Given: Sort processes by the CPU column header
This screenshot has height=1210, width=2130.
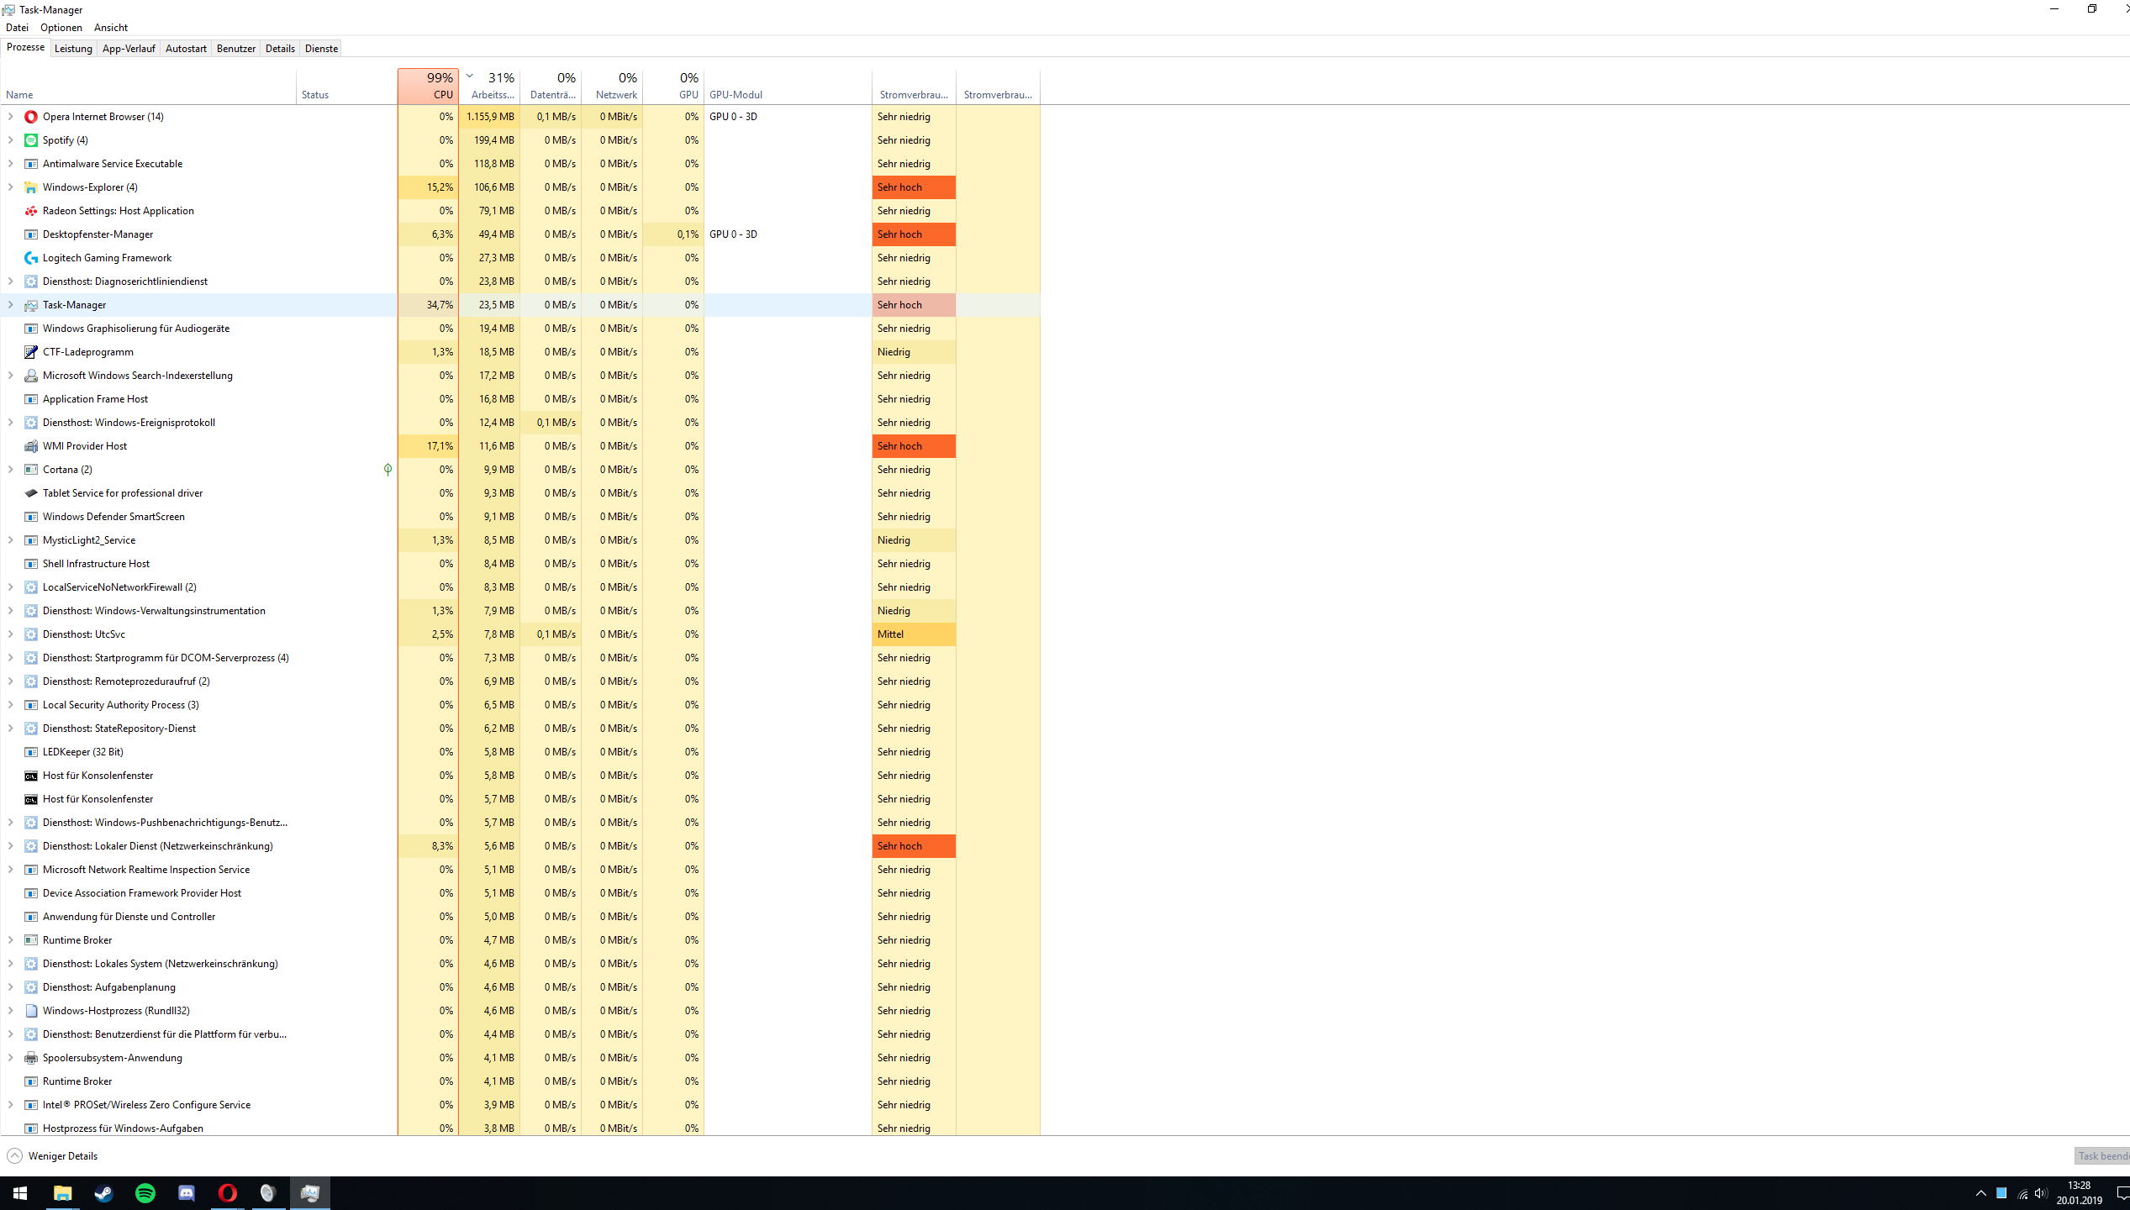Looking at the screenshot, I should [428, 86].
